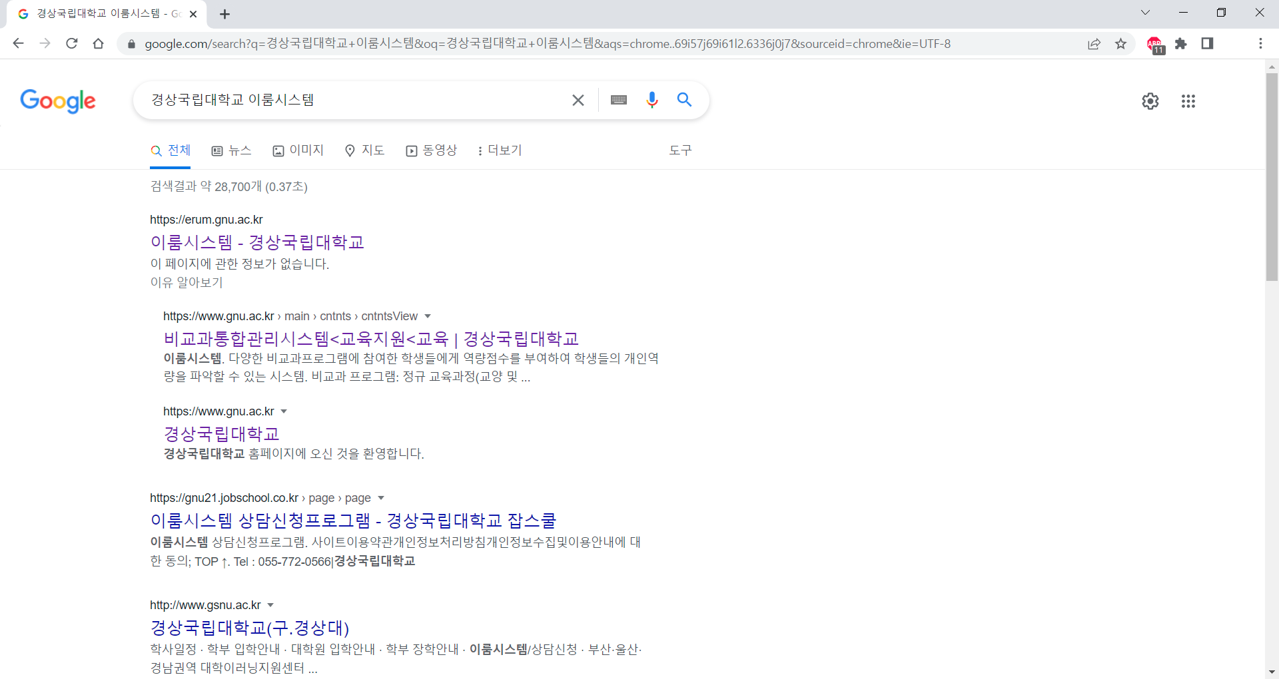Open 이룸시스템 - 경상국립대학교 result
Viewport: 1279px width, 679px height.
click(x=257, y=242)
